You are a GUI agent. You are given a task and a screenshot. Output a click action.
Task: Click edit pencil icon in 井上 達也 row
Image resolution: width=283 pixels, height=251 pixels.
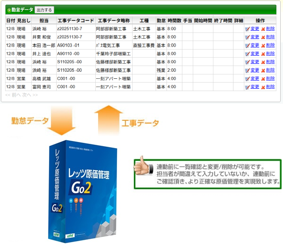point(247,54)
